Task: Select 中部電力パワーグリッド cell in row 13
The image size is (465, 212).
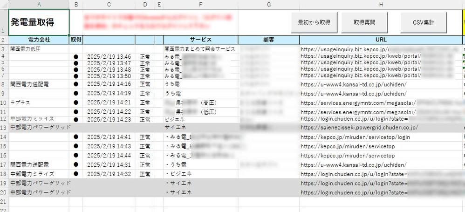Action: (39, 128)
